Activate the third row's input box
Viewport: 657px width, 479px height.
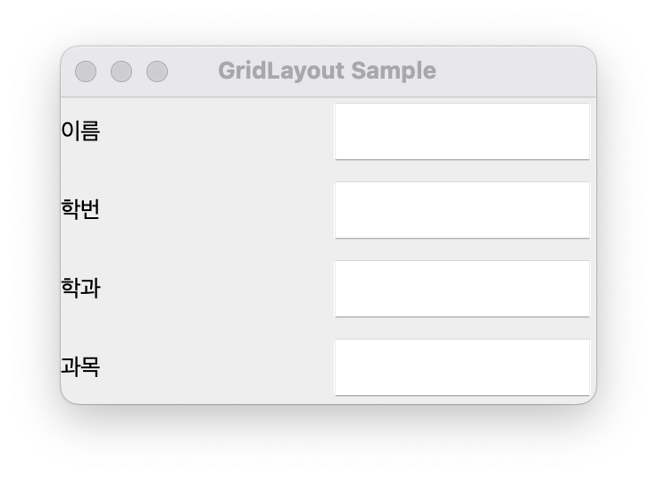[x=462, y=289]
